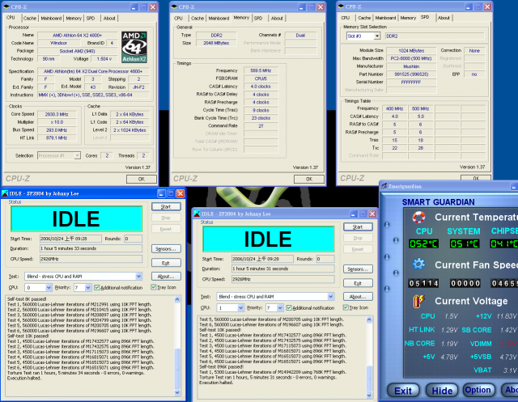Click Smart Guardian CPU temperature 052°C readout
The image size is (518, 402).
[x=423, y=244]
